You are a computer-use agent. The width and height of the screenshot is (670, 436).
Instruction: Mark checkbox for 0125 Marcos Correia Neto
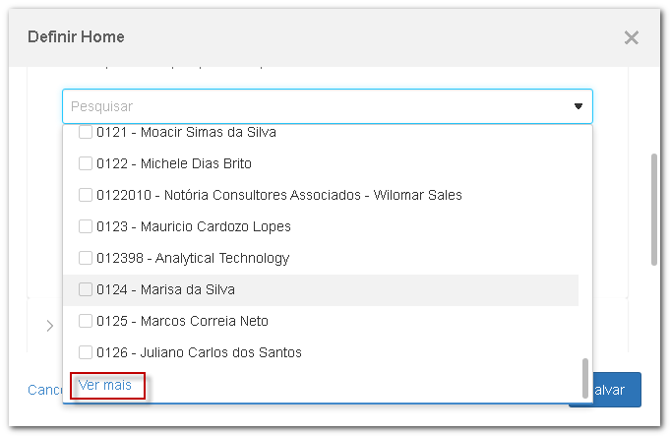(x=86, y=321)
